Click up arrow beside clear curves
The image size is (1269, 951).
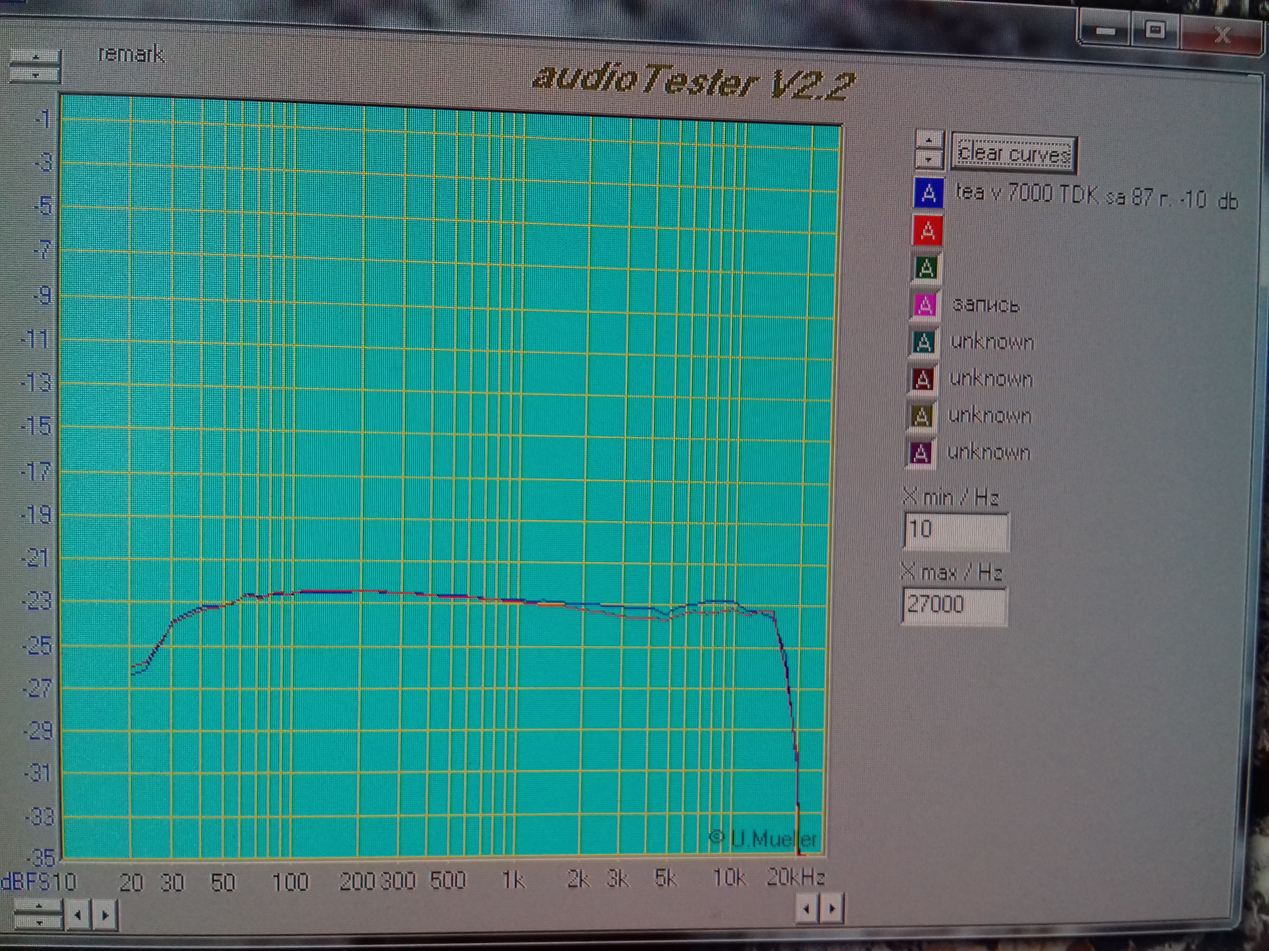pos(929,141)
